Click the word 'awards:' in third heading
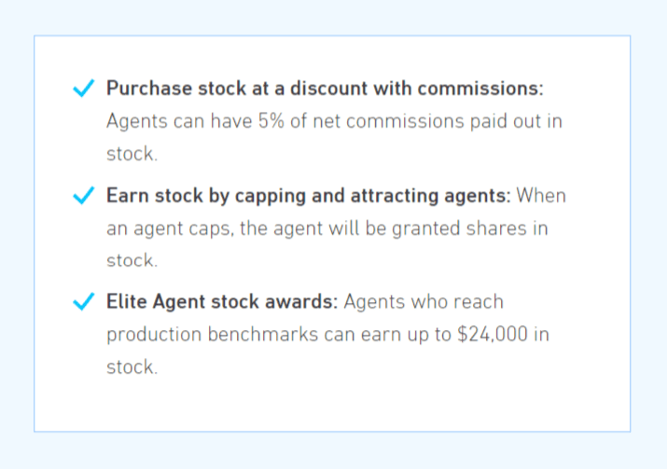Image resolution: width=667 pixels, height=469 pixels. pyautogui.click(x=301, y=301)
